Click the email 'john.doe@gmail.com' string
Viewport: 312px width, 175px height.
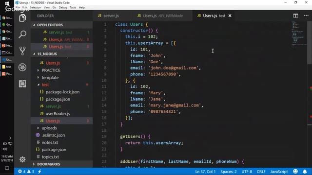[174, 68]
